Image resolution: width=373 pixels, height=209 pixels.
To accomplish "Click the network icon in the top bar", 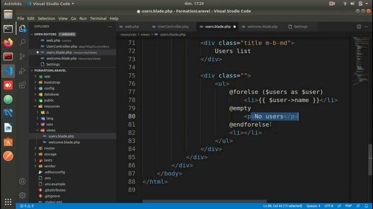I will pos(345,3).
